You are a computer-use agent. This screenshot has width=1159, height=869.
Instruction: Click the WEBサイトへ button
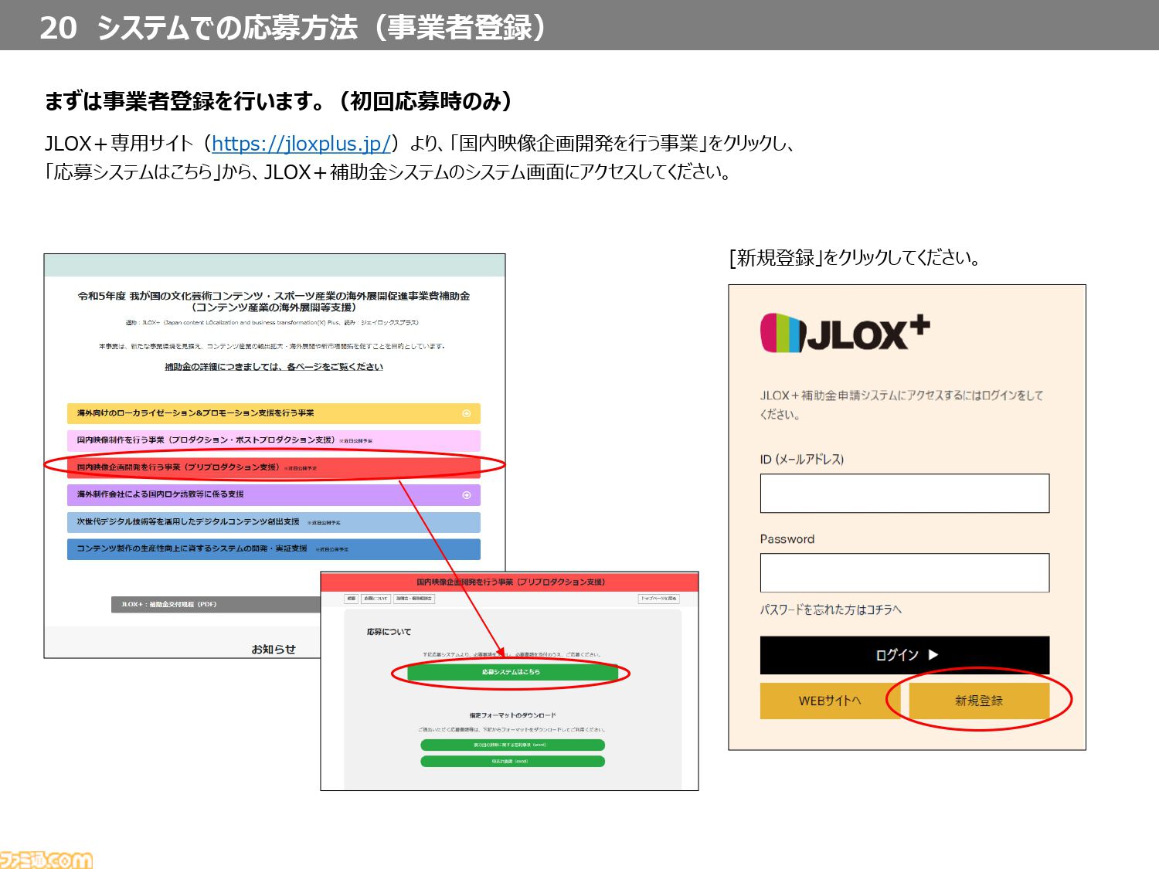click(x=829, y=701)
